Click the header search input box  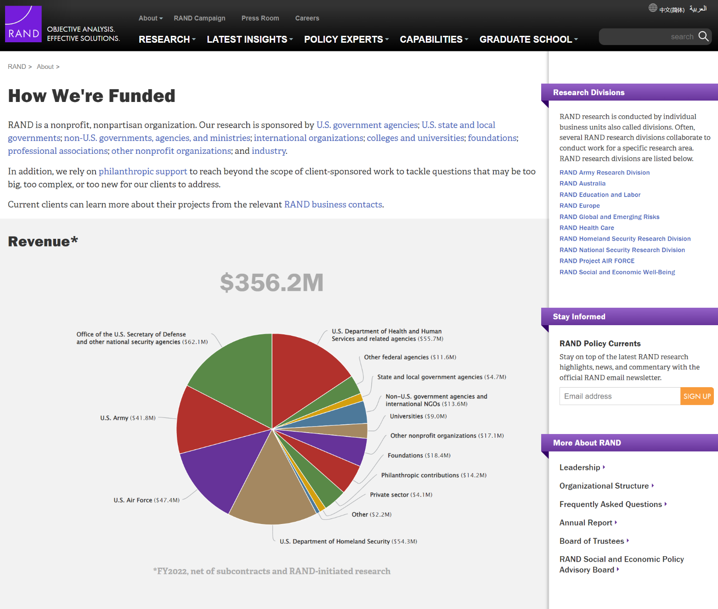(x=648, y=37)
